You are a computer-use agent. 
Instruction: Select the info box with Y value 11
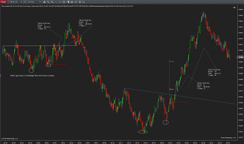[203, 86]
